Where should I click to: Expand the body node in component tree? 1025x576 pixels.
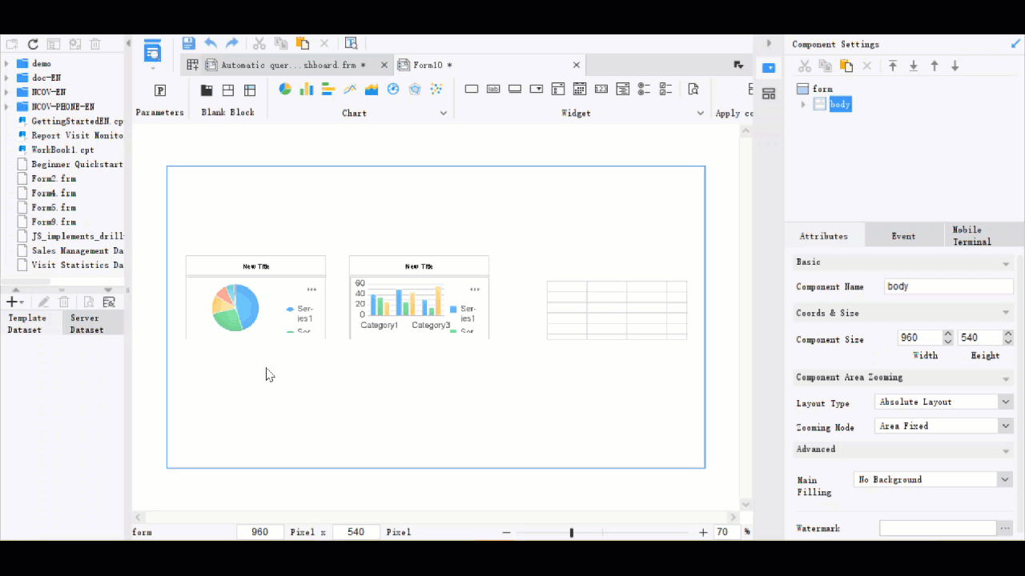click(x=803, y=105)
